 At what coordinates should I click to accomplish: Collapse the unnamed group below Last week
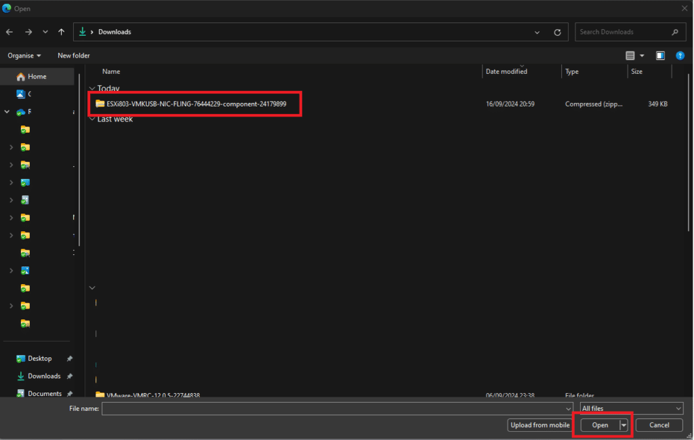click(x=92, y=287)
